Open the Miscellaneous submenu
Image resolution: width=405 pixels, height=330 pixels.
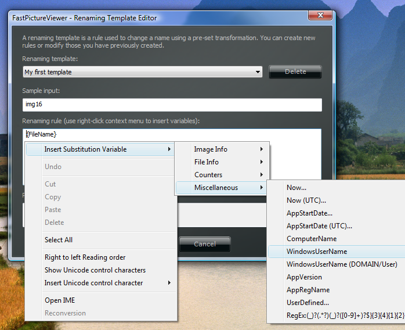pos(222,188)
